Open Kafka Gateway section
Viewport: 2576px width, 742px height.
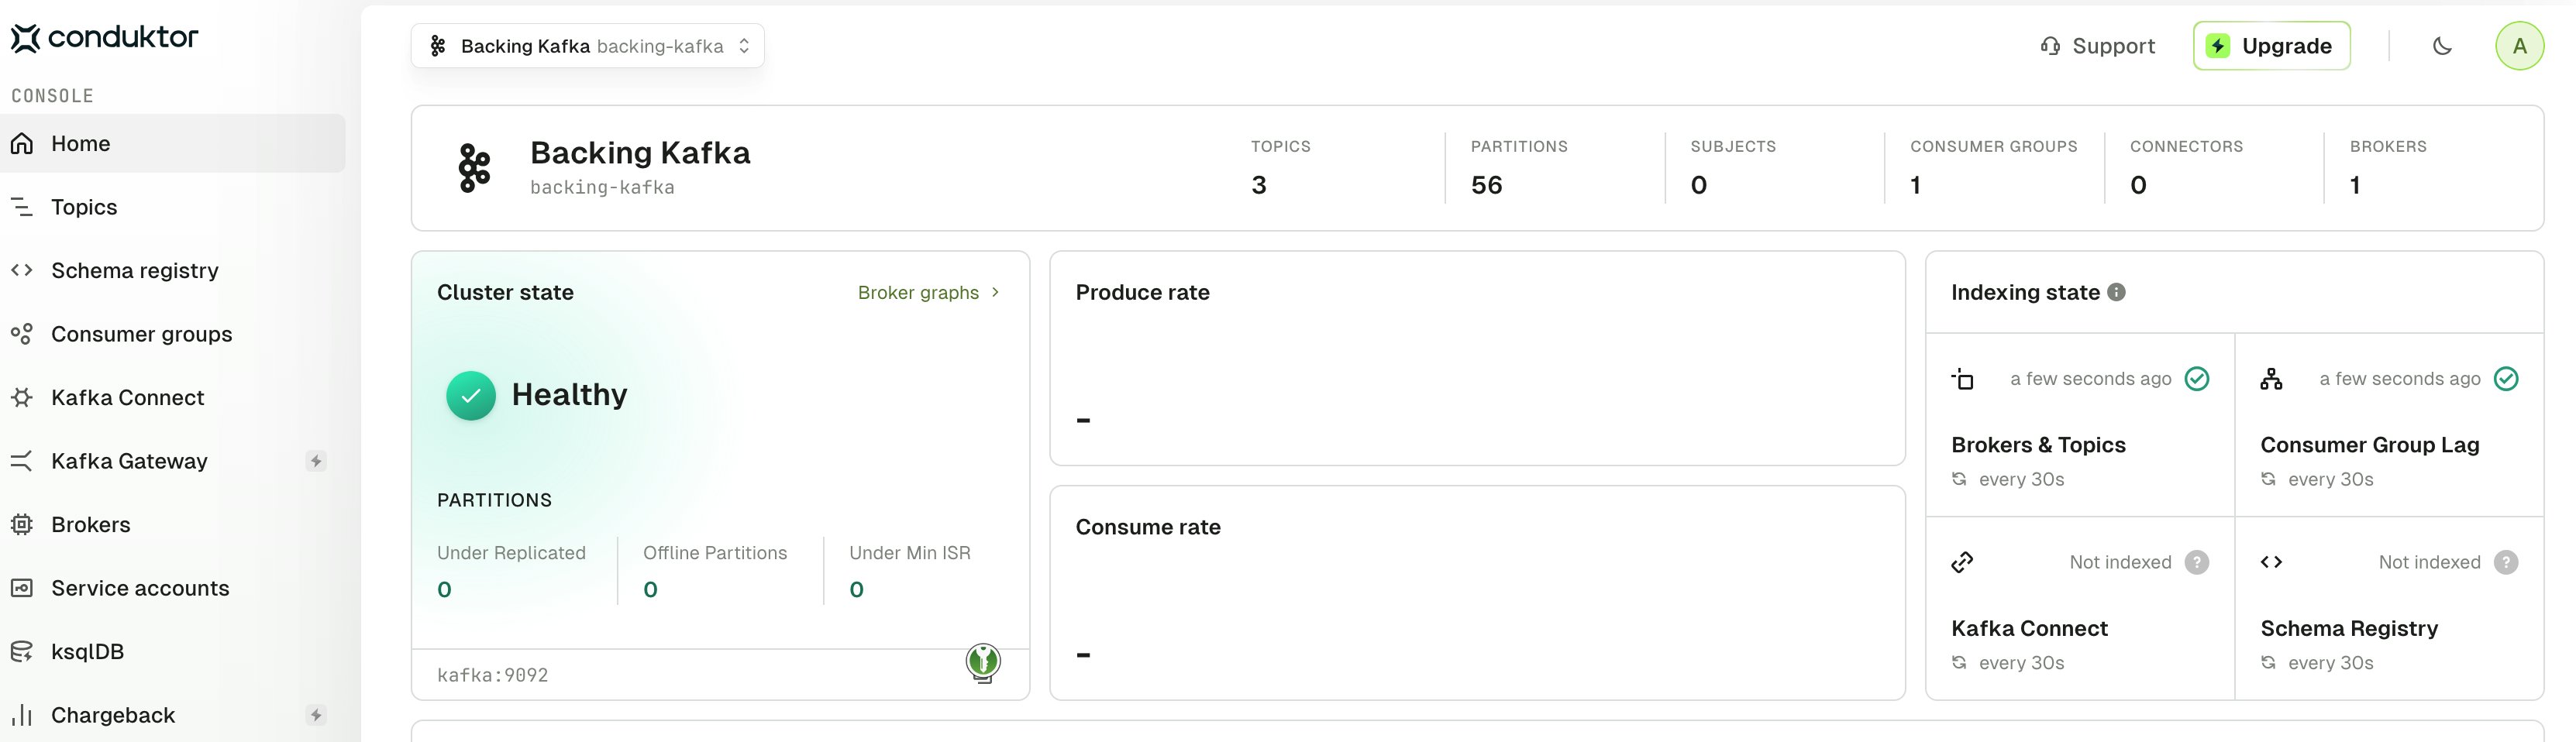(172, 461)
